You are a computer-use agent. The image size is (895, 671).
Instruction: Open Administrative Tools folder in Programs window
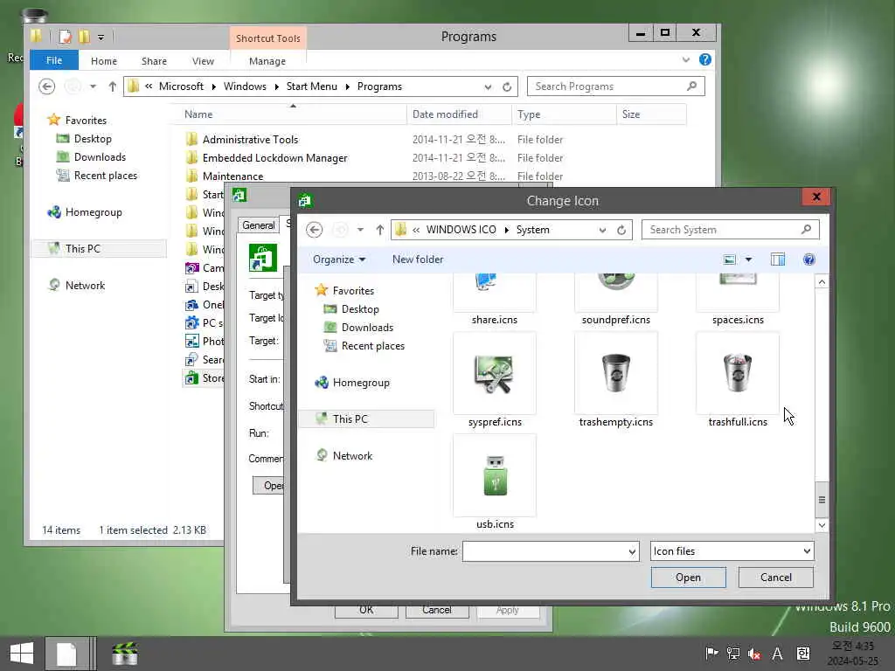click(x=250, y=140)
